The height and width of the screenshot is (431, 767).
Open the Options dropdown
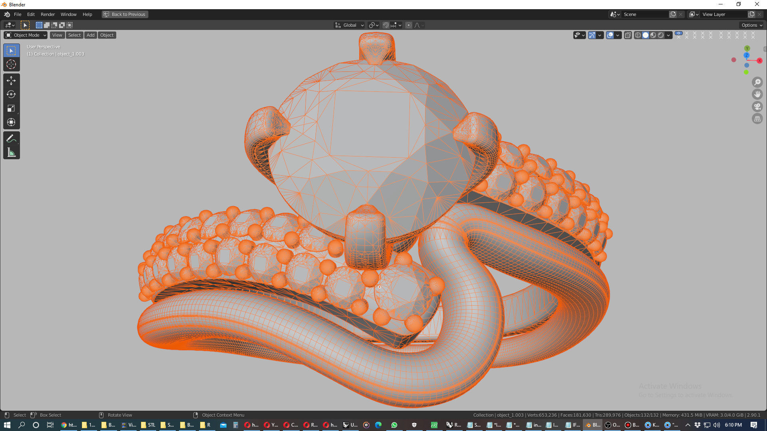751,25
